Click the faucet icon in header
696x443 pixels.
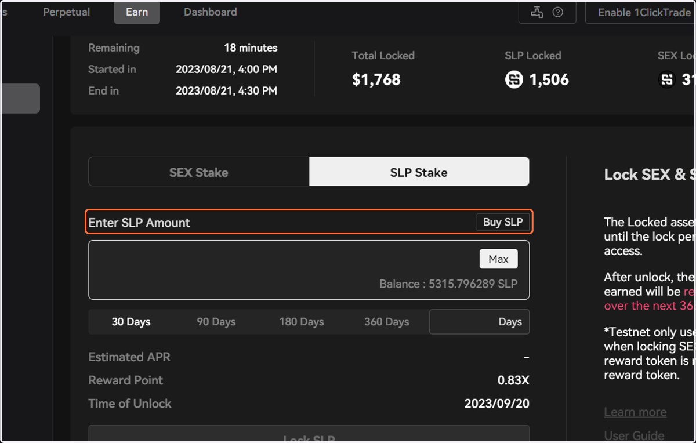click(x=536, y=12)
